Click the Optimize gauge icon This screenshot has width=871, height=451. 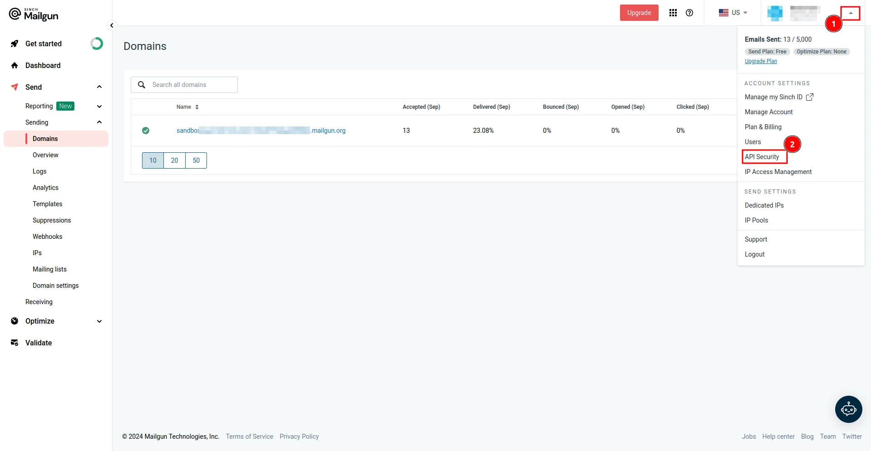pos(15,321)
